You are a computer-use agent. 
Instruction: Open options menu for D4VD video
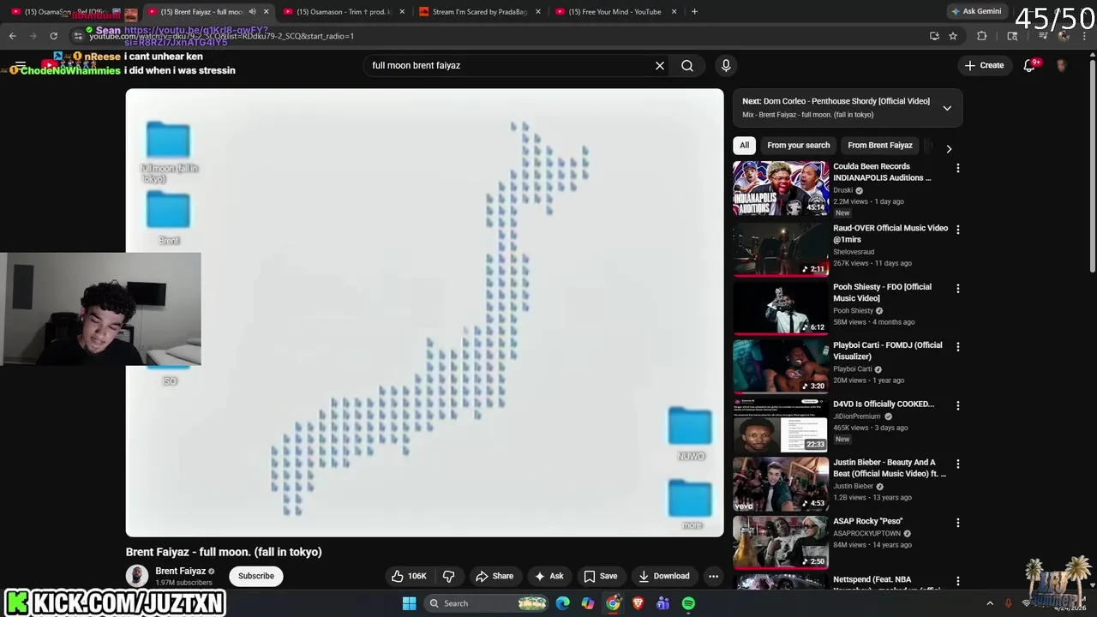point(958,405)
